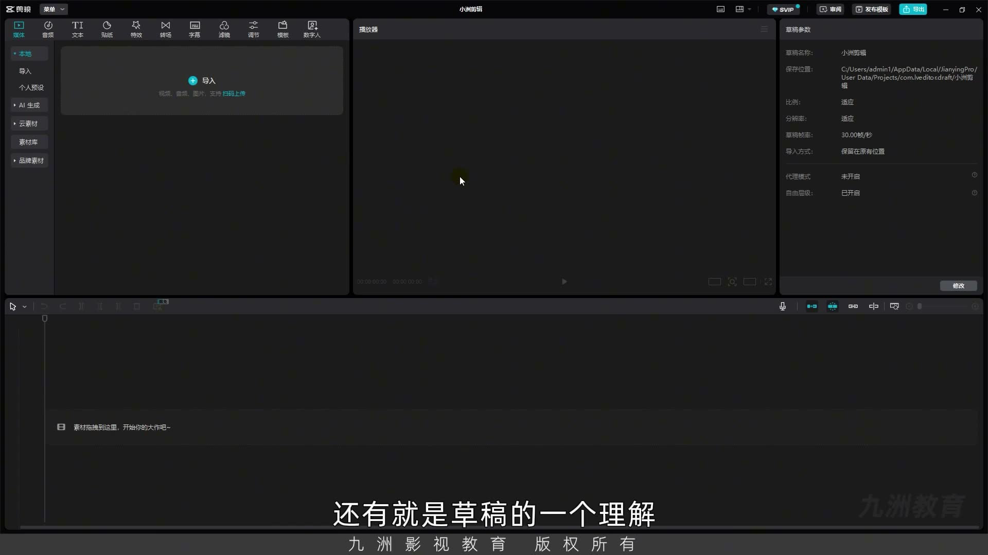Select 个人预设 personal presets
This screenshot has width=988, height=555.
tap(31, 88)
